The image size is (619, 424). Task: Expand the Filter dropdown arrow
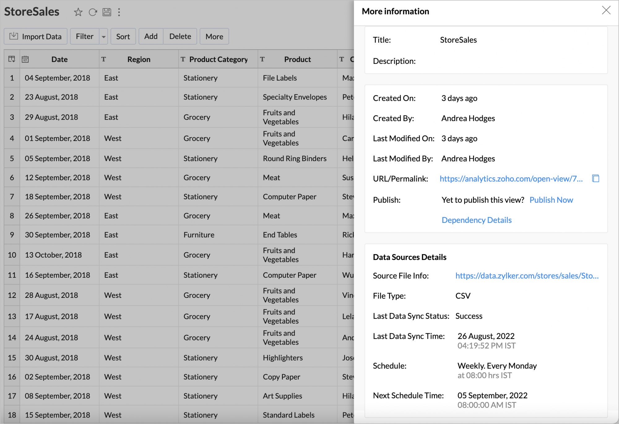[104, 37]
